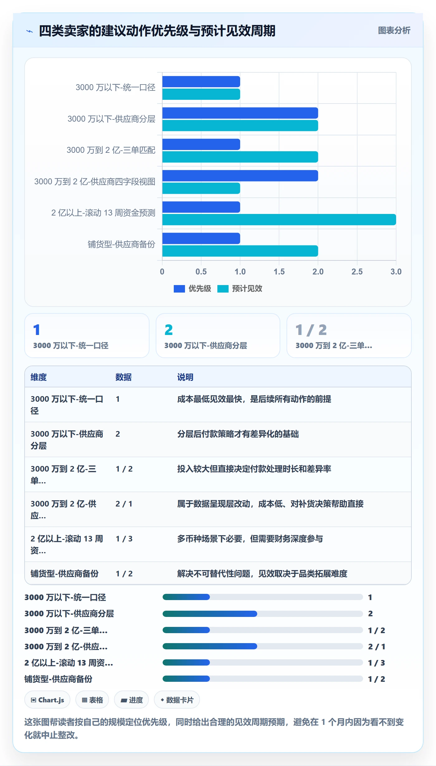
Task: Select the Chart.js tag chip
Action: click(47, 700)
